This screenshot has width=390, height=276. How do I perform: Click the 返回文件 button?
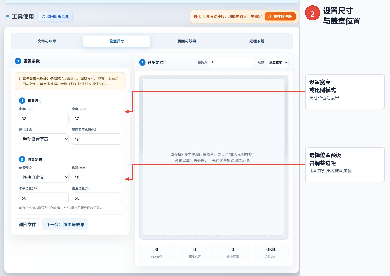point(27,225)
